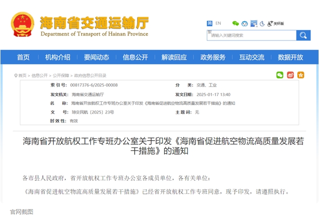The height and width of the screenshot is (224, 319).
Task: Open the 机构介绍 navigation tab
Action: click(58, 57)
